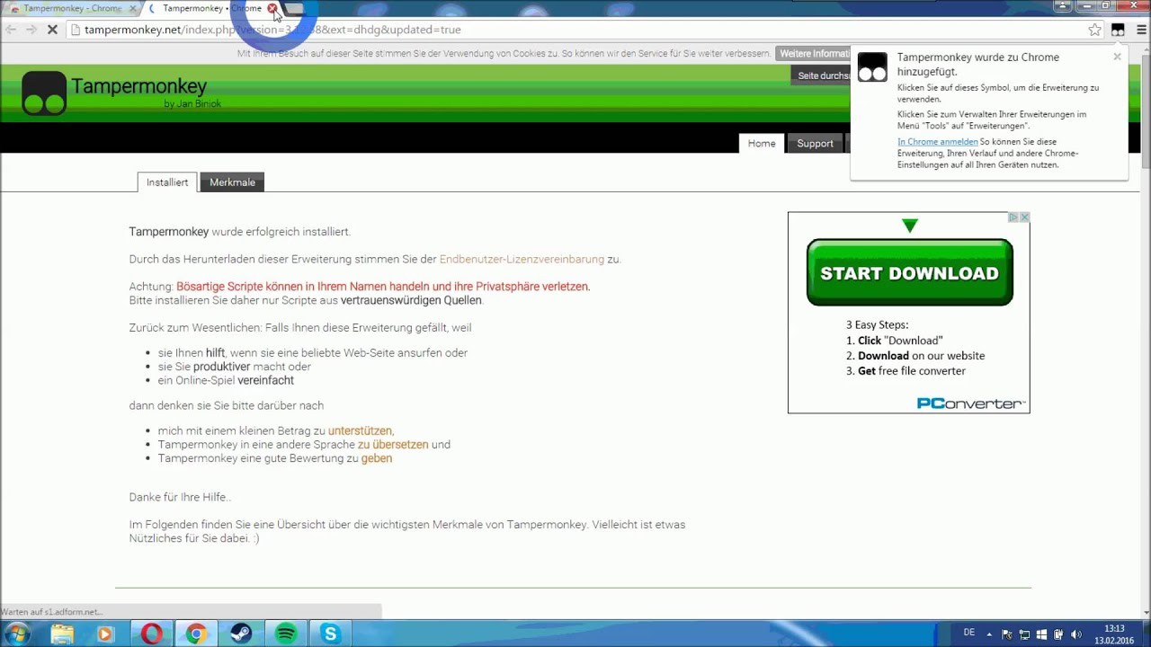Select the Merkmale tab
This screenshot has width=1151, height=647.
[232, 182]
